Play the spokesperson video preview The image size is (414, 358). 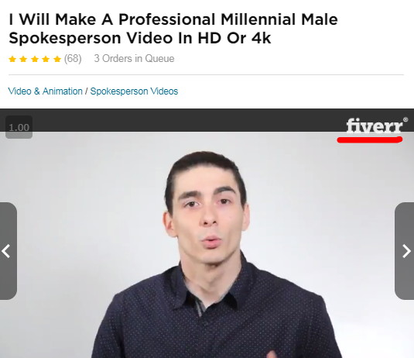tap(207, 245)
